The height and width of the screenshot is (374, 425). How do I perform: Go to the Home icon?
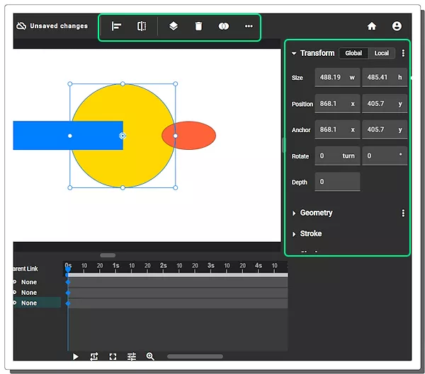tap(372, 26)
